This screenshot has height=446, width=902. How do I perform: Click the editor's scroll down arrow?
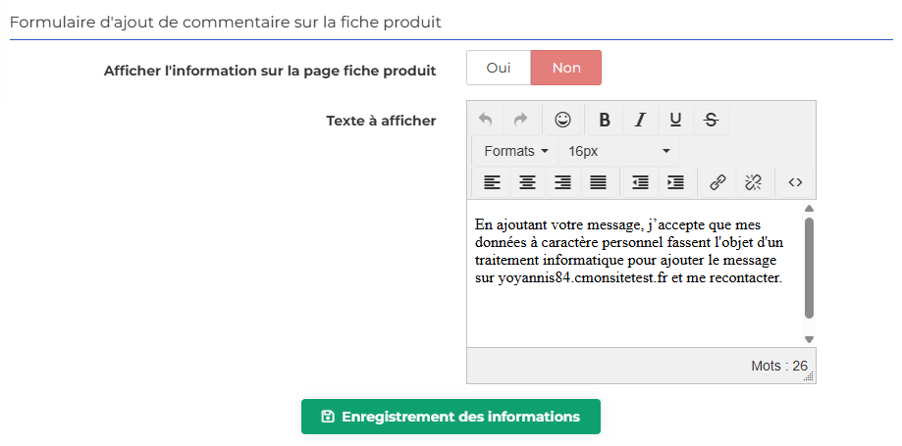point(809,340)
